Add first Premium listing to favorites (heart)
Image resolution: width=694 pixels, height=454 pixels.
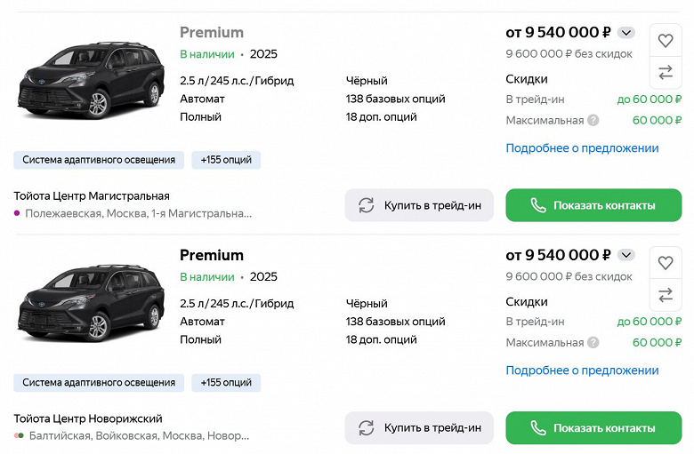click(x=665, y=40)
